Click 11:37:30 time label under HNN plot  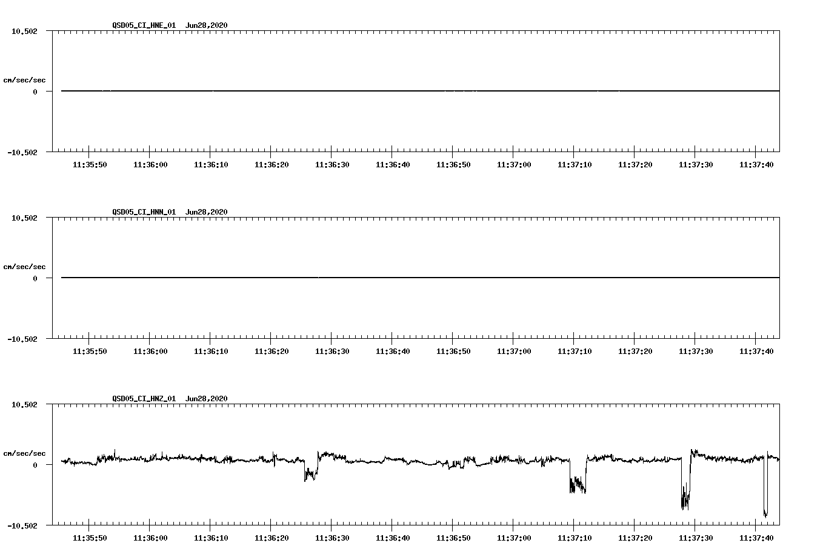click(696, 352)
